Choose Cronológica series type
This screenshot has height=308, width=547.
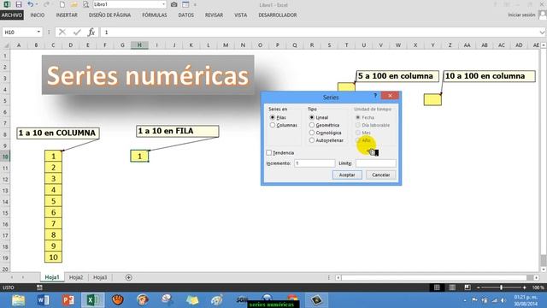pyautogui.click(x=311, y=133)
